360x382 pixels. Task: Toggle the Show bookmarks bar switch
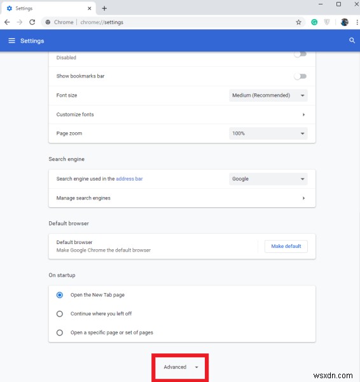point(300,76)
